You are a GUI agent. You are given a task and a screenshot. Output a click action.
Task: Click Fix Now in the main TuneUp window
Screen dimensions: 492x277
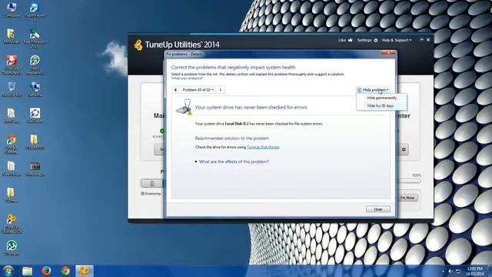point(407,198)
